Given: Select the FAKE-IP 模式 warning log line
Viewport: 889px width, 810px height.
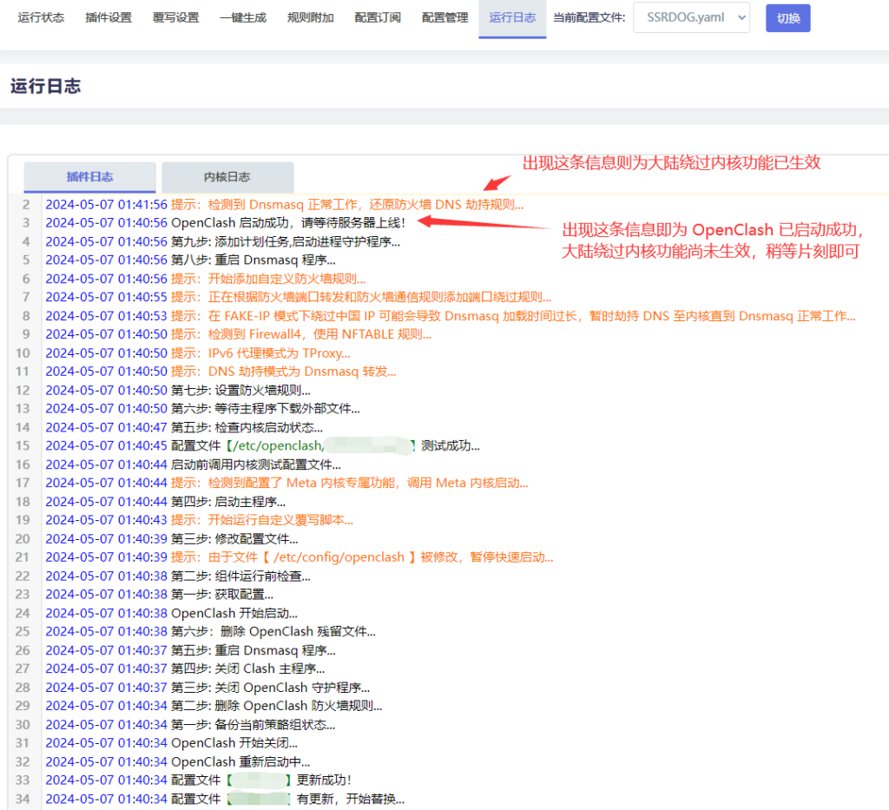Looking at the screenshot, I should (512, 316).
